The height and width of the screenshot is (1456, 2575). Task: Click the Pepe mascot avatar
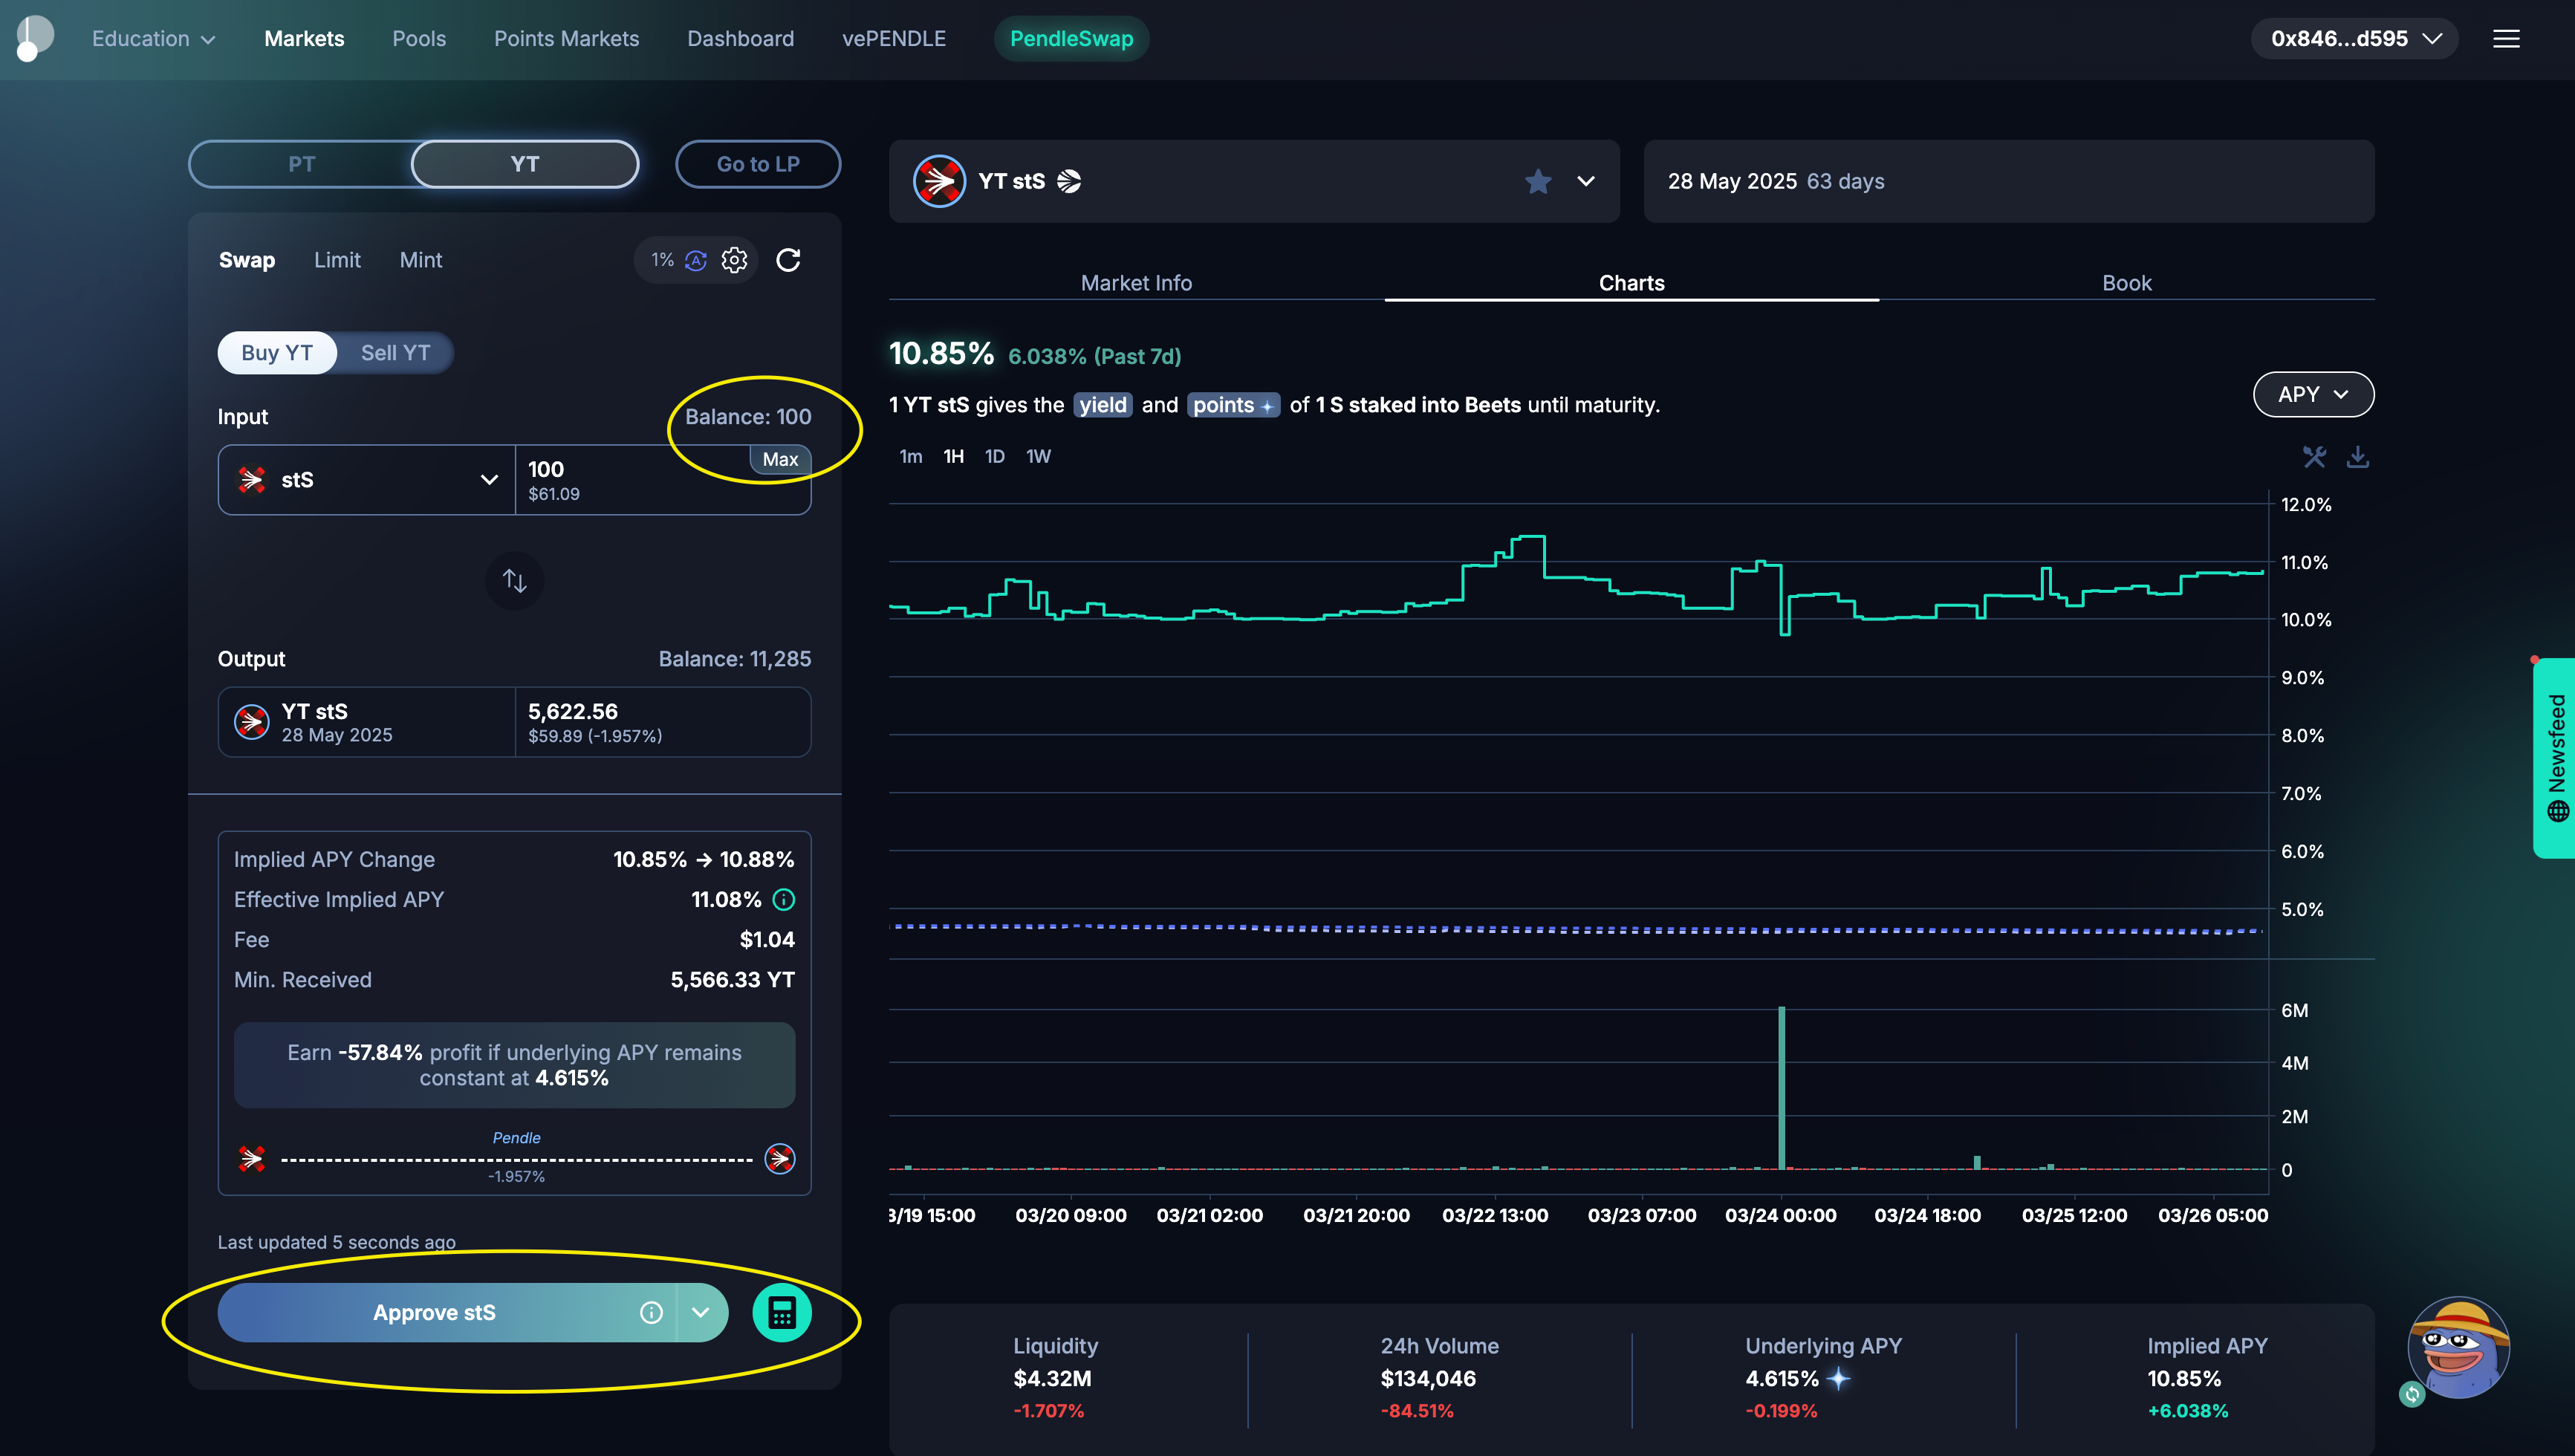point(2459,1348)
